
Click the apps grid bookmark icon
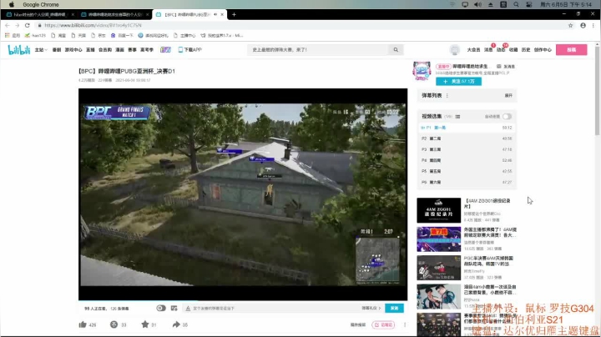click(x=7, y=35)
